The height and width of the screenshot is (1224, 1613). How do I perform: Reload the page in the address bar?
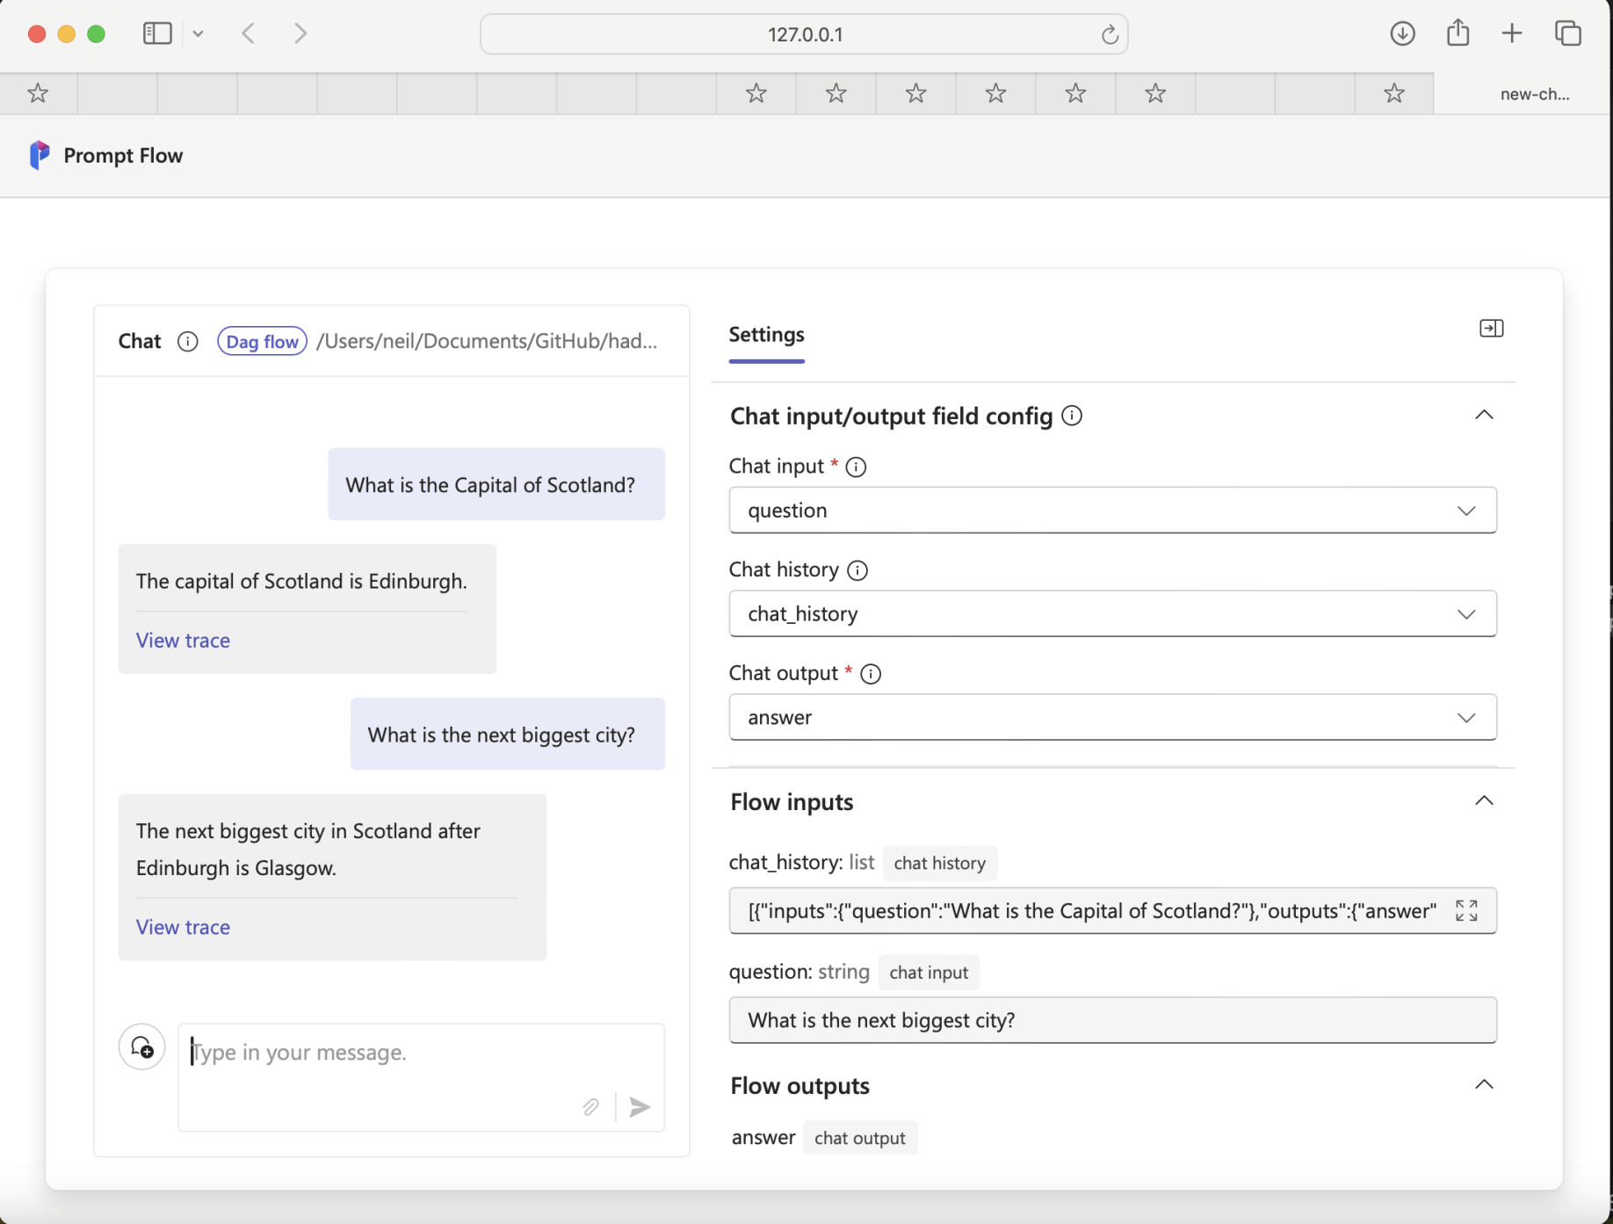coord(1110,34)
